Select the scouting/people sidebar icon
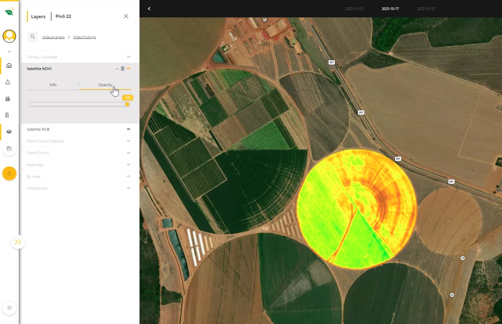Screen dimensions: 502x324 9,82
